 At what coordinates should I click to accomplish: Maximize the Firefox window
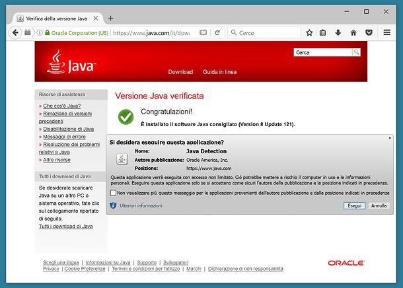(x=366, y=12)
